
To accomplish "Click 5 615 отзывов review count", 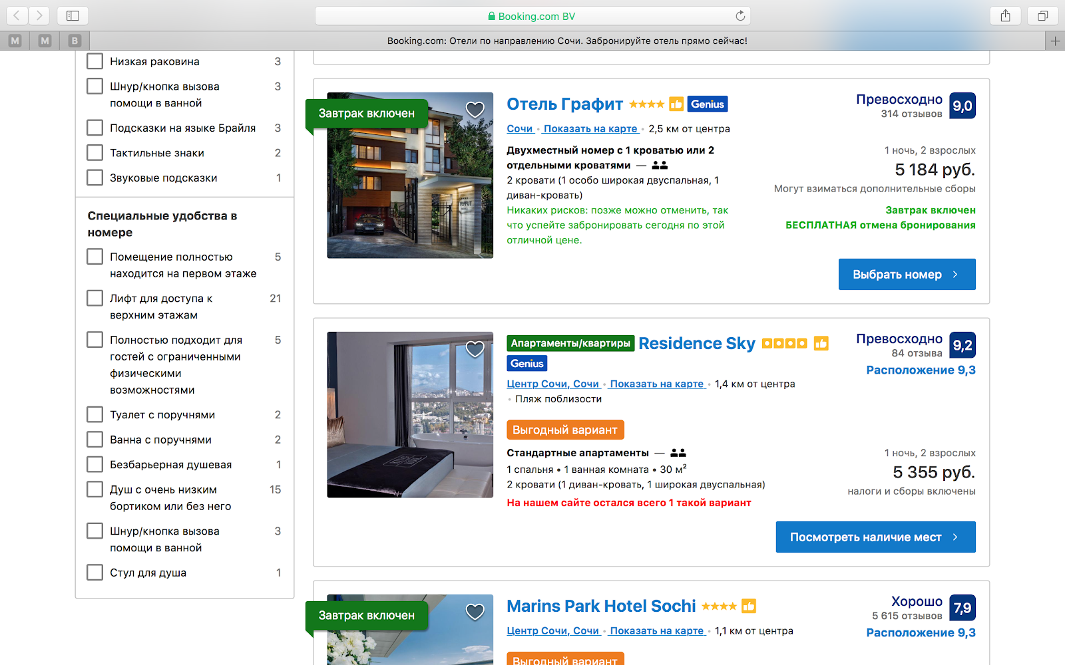I will click(907, 616).
